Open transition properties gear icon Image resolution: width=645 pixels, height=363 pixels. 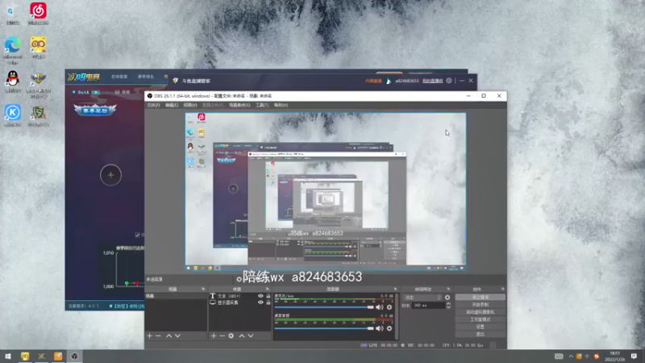coord(447,297)
